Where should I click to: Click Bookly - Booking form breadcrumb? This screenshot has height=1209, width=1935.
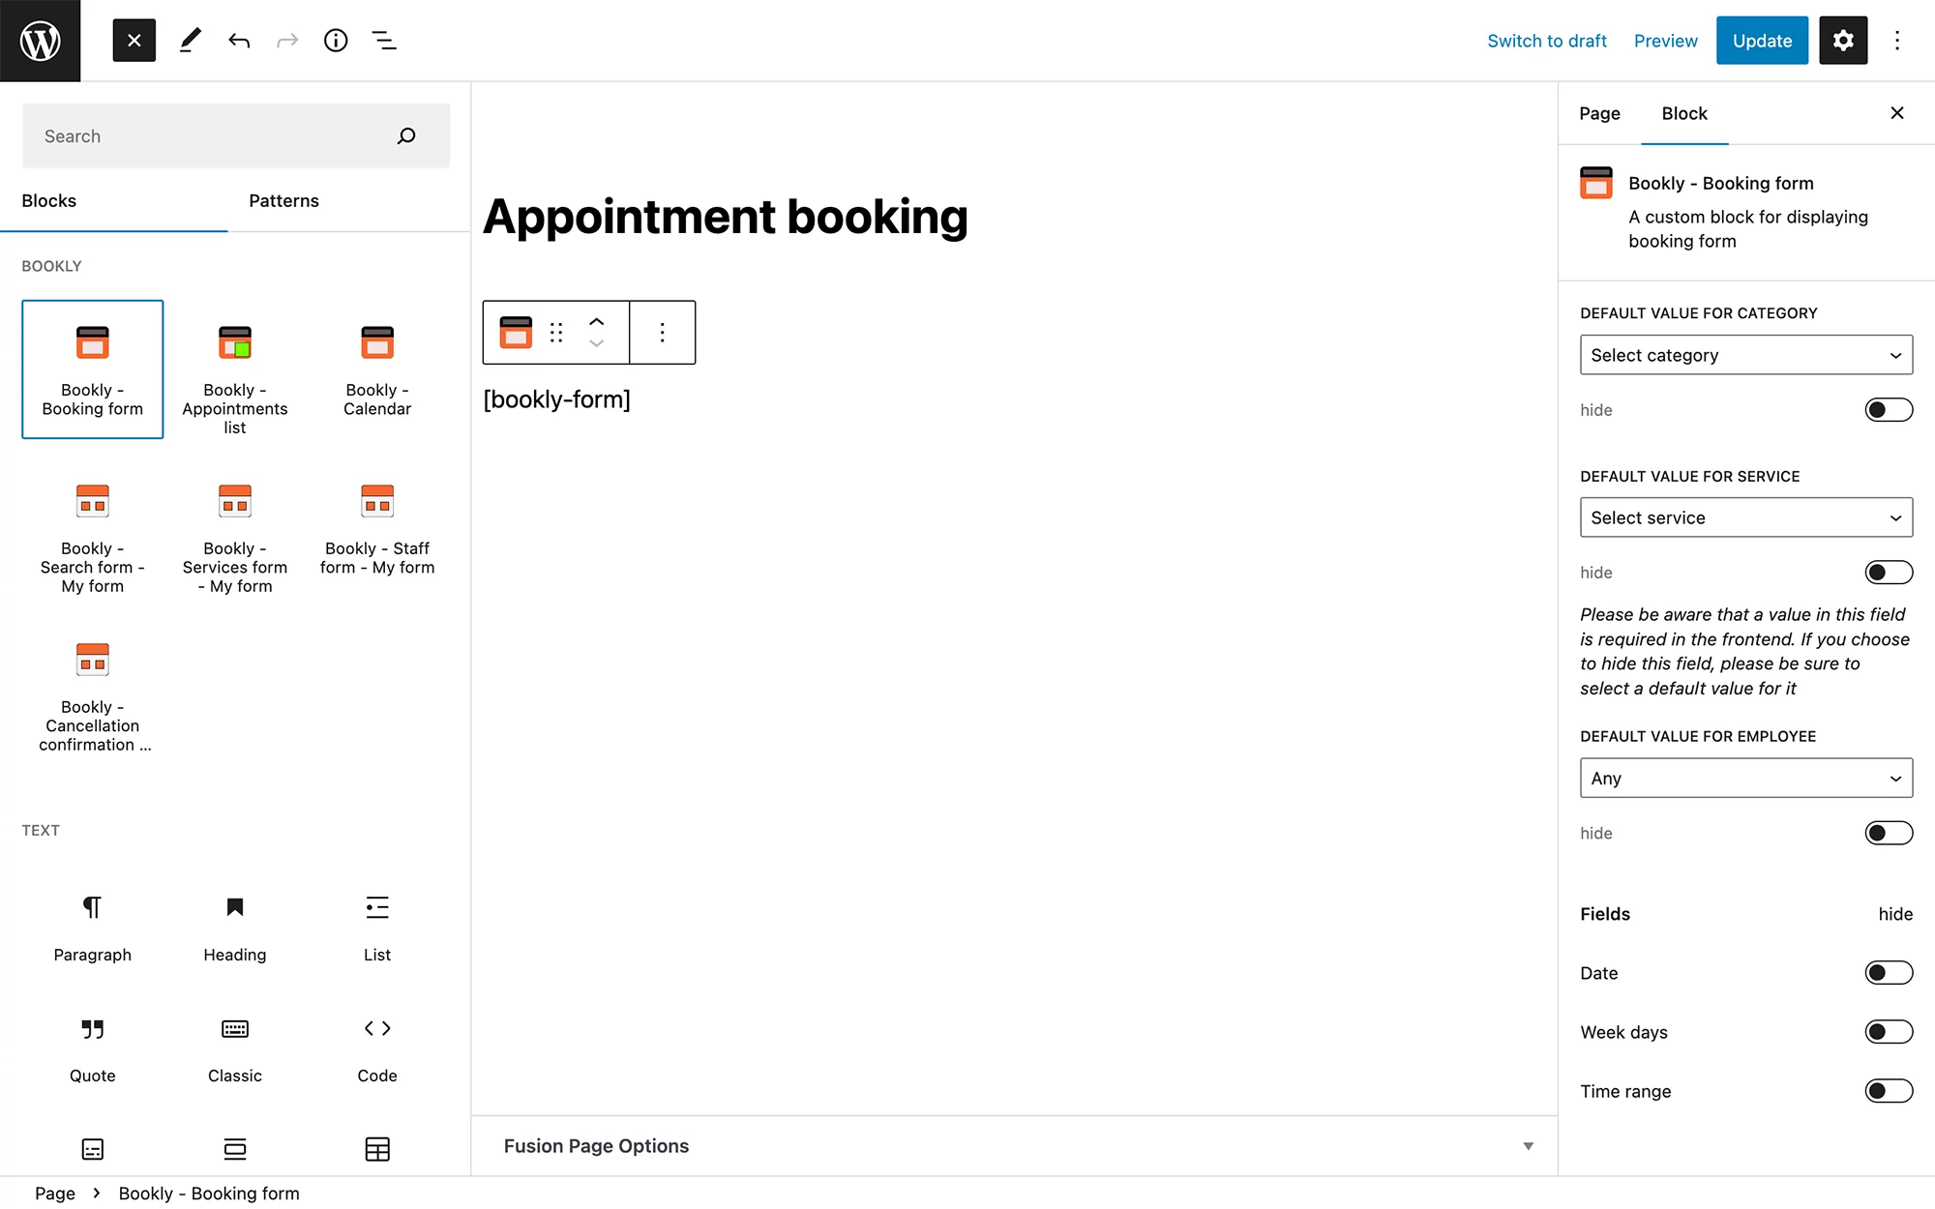pos(209,1194)
